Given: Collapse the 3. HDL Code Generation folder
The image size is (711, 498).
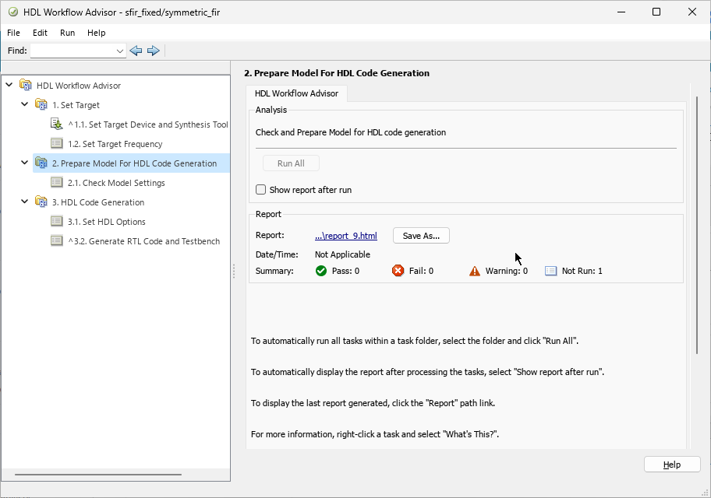Looking at the screenshot, I should click(x=24, y=202).
